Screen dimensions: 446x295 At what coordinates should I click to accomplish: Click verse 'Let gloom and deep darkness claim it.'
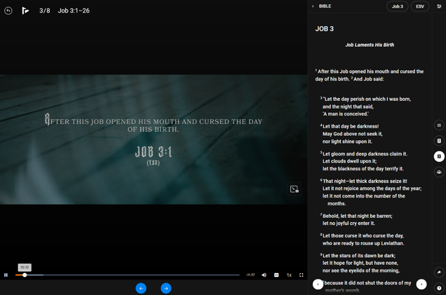coord(365,154)
